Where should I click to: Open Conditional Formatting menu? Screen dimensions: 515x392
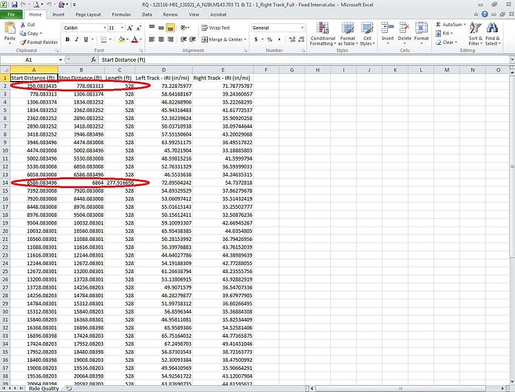[323, 34]
